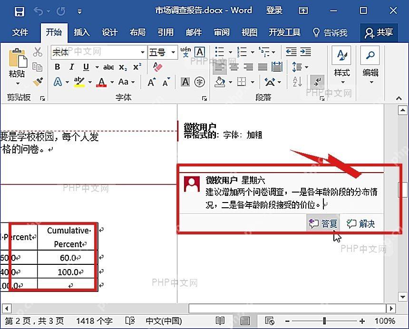Open the font name combo box
Image resolution: width=409 pixels, height=329 pixels.
tap(98, 52)
